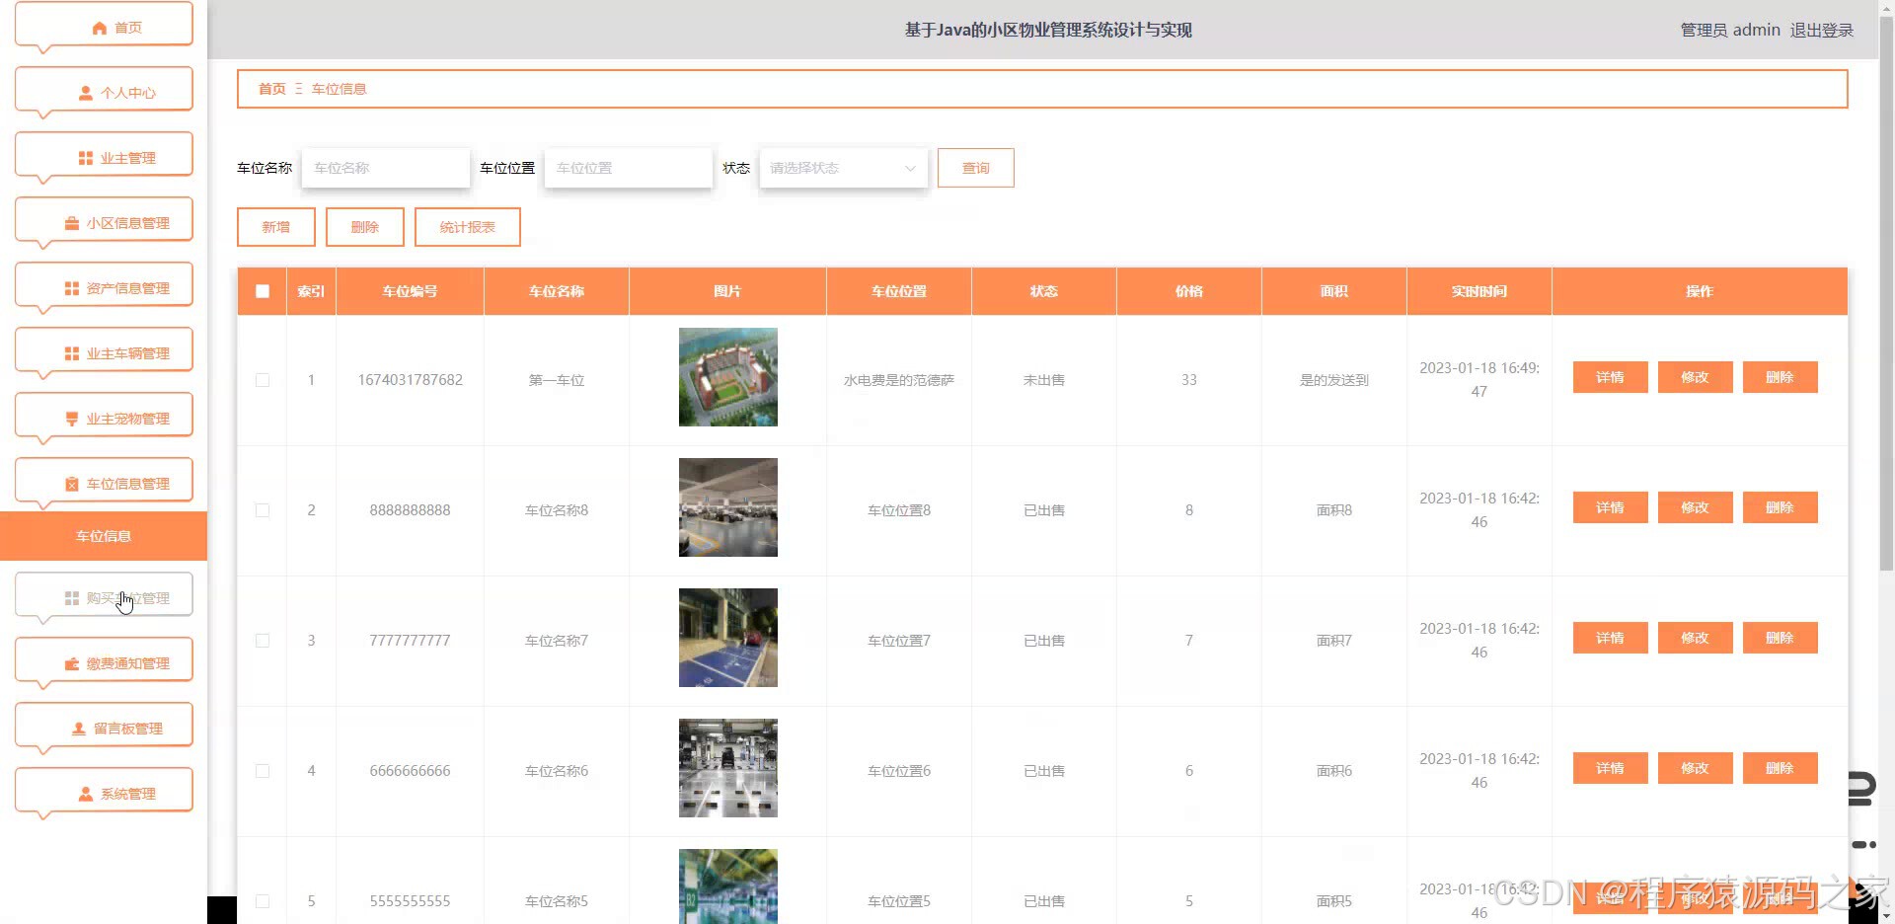This screenshot has width=1895, height=924.
Task: Check the checkbox for row 3
Action: click(x=263, y=641)
